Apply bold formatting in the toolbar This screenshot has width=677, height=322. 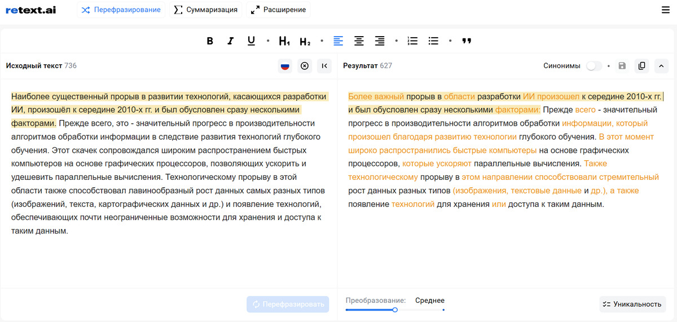coord(210,41)
